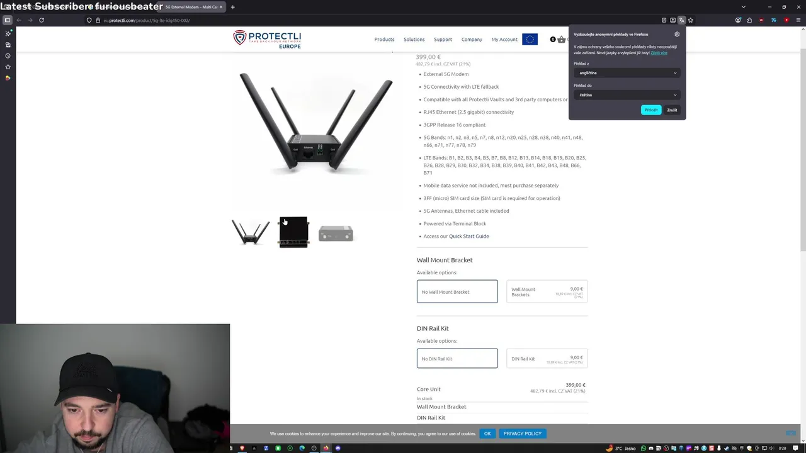Viewport: 806px width, 453px height.
Task: Click the EU flag region selector
Action: click(x=530, y=39)
